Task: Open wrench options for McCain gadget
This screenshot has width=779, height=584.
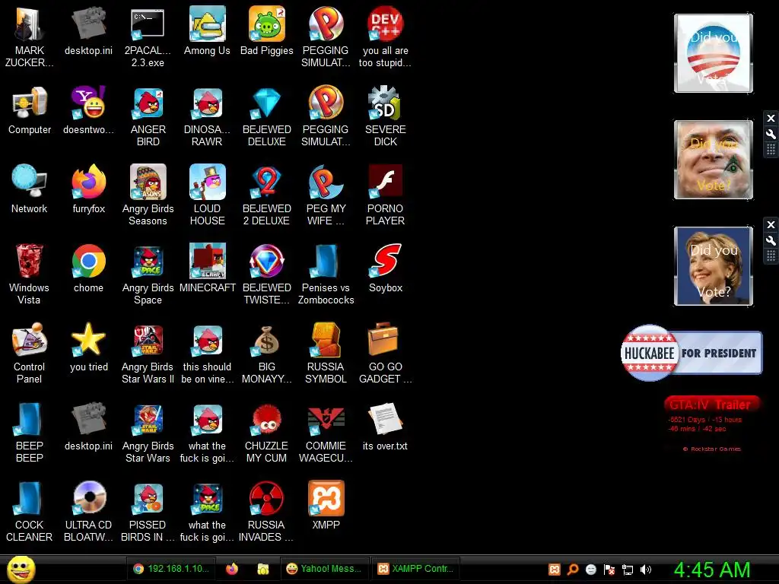Action: point(771,134)
